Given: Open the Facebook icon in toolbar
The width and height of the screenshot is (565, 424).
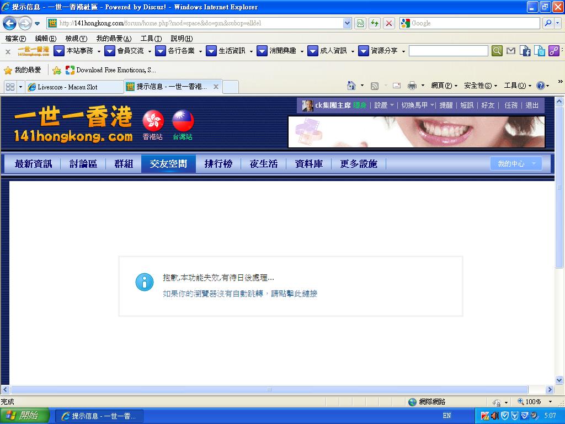Looking at the screenshot, I should click(525, 51).
